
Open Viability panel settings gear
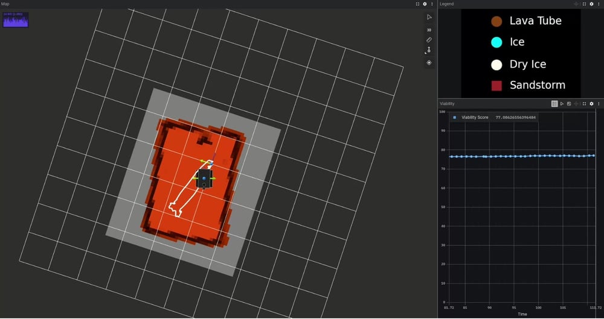(x=591, y=104)
